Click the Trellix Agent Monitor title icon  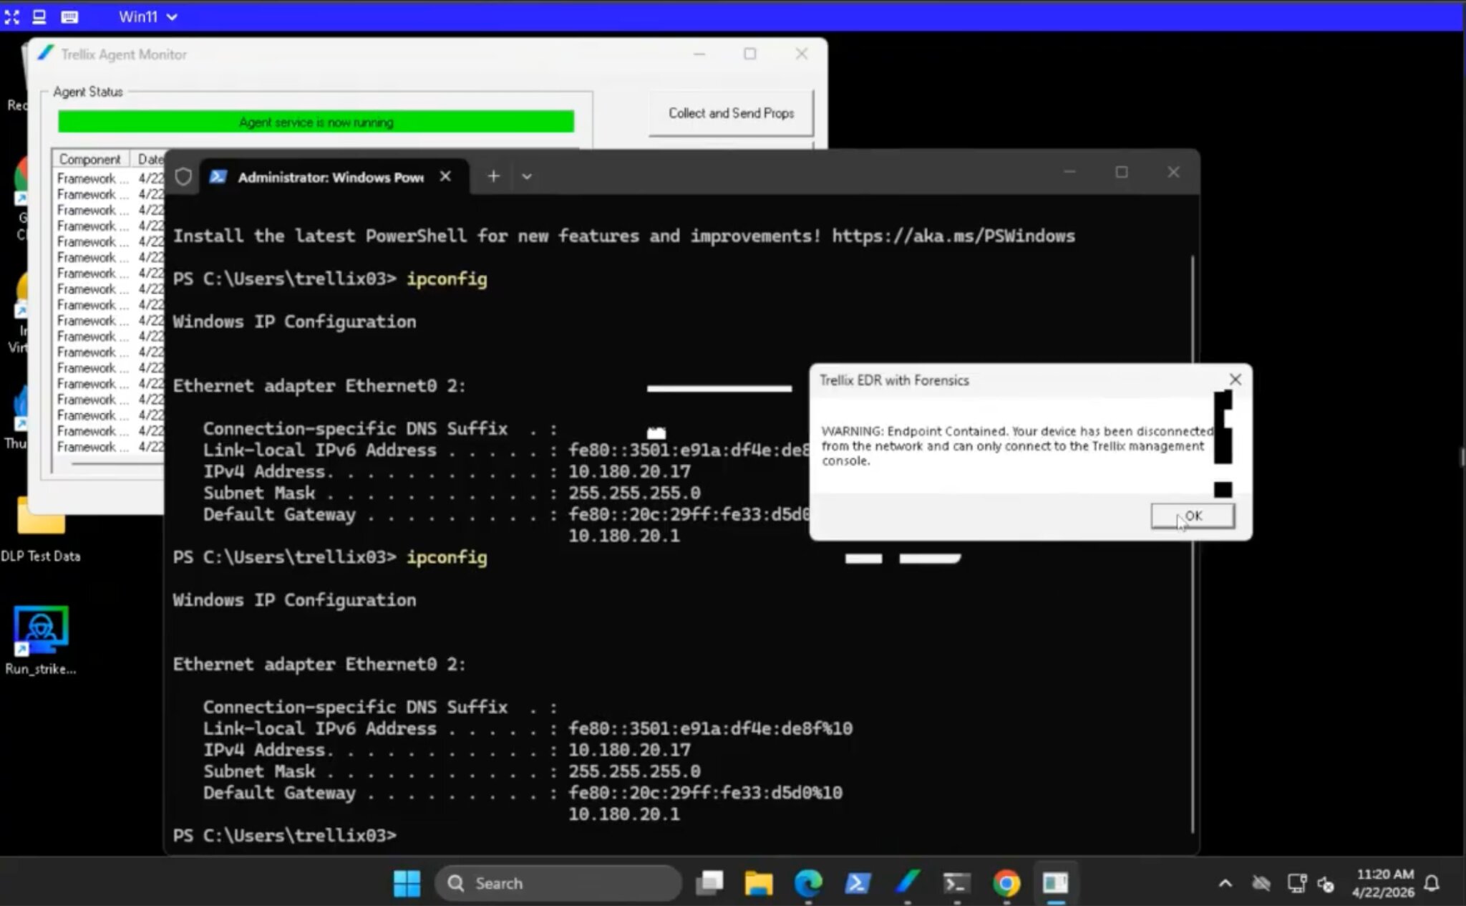(x=46, y=54)
